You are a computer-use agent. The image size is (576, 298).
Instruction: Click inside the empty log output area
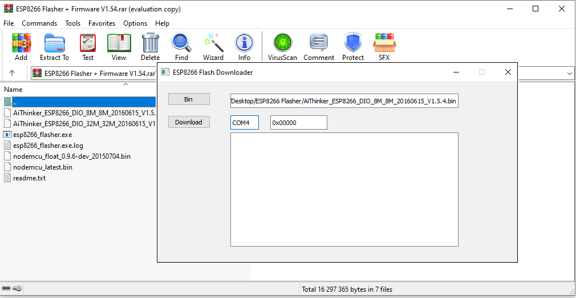pos(344,190)
